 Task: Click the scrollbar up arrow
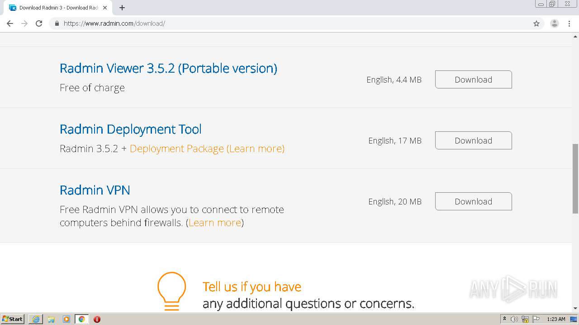point(575,37)
